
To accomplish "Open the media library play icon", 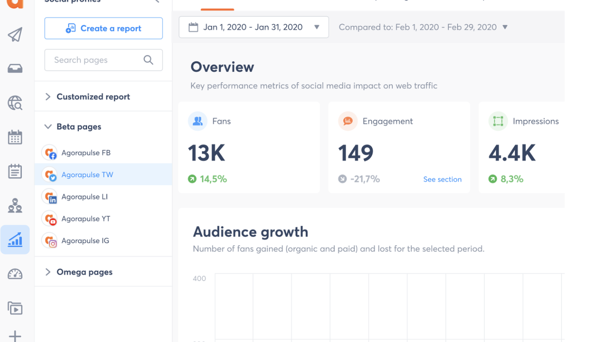I will coord(15,308).
